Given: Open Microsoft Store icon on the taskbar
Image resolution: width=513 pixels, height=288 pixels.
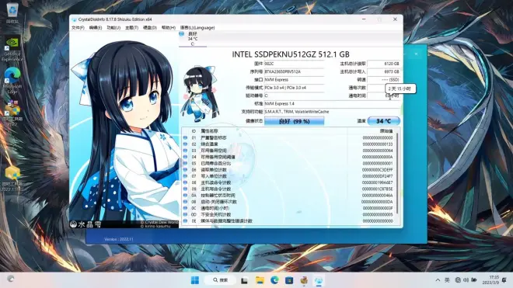Looking at the screenshot, I should (x=289, y=280).
